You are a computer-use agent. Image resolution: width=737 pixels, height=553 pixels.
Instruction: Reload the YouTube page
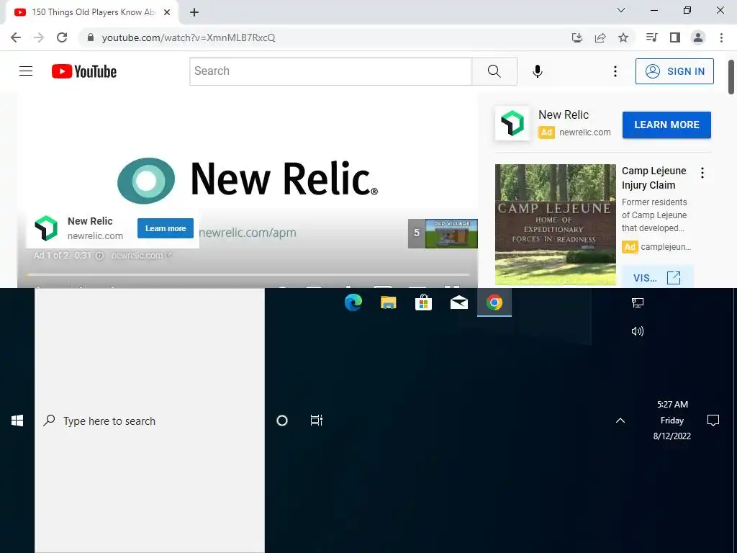[x=62, y=37]
